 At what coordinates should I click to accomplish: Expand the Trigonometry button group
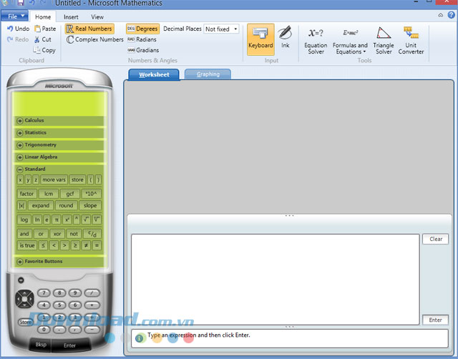tap(20, 144)
